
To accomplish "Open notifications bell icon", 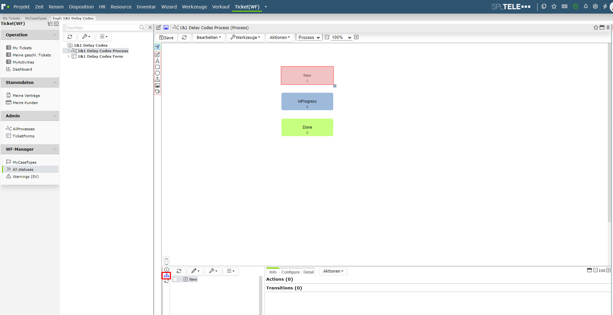I will click(585, 6).
